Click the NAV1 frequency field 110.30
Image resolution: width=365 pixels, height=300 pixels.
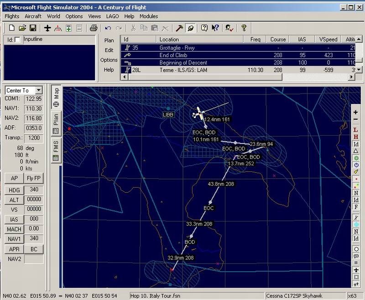pyautogui.click(x=34, y=109)
